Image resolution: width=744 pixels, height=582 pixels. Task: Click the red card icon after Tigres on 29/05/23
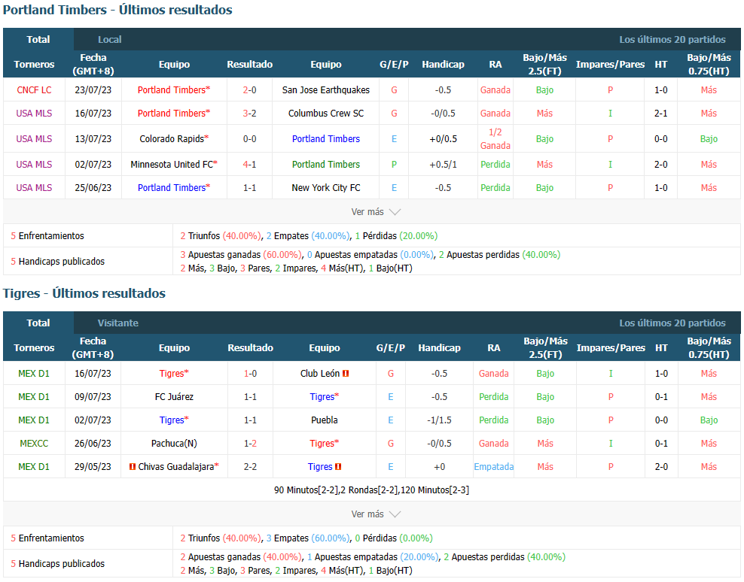point(338,467)
